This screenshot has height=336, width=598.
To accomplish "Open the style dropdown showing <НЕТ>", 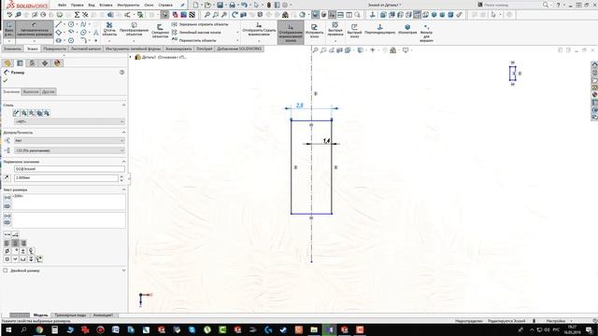I will pyautogui.click(x=69, y=121).
